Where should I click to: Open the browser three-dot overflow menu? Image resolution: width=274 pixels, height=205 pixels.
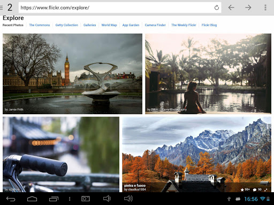coord(265,7)
